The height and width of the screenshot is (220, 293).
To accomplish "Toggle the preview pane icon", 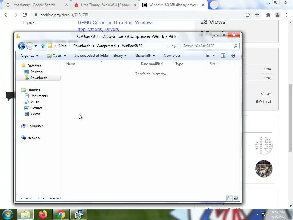I will tap(223, 56).
